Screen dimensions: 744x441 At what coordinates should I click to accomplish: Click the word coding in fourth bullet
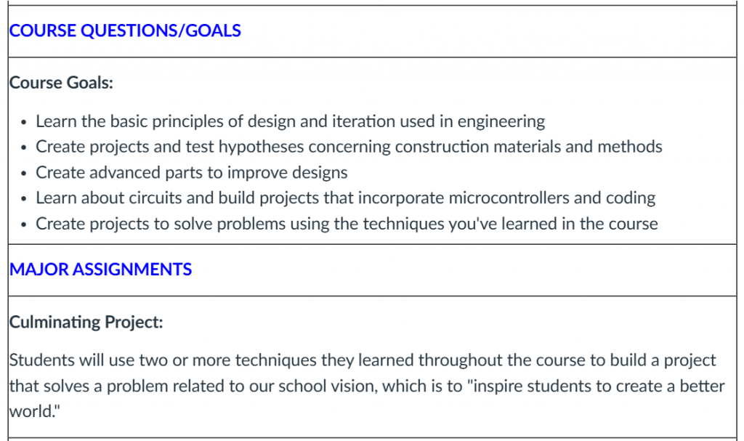point(631,198)
